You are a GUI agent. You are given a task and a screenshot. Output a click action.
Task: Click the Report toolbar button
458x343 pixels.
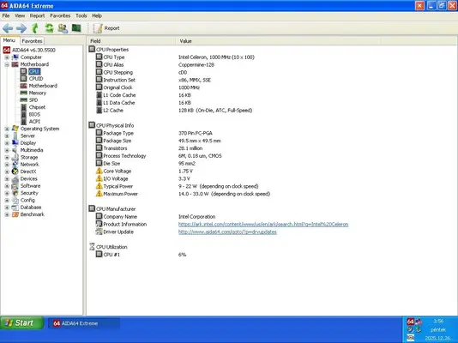106,28
